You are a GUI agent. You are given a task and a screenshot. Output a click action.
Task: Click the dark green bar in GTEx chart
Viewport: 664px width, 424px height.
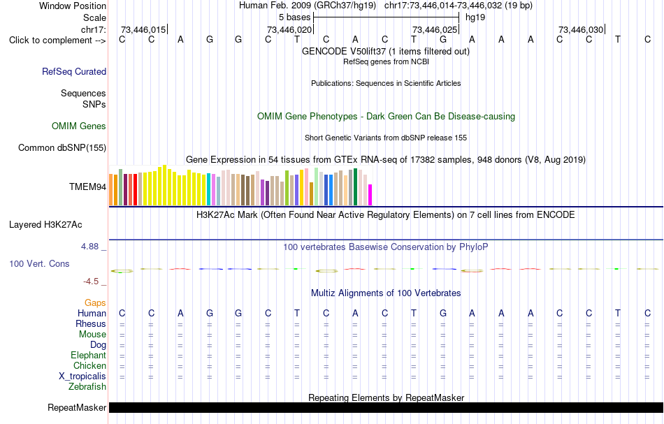point(355,187)
